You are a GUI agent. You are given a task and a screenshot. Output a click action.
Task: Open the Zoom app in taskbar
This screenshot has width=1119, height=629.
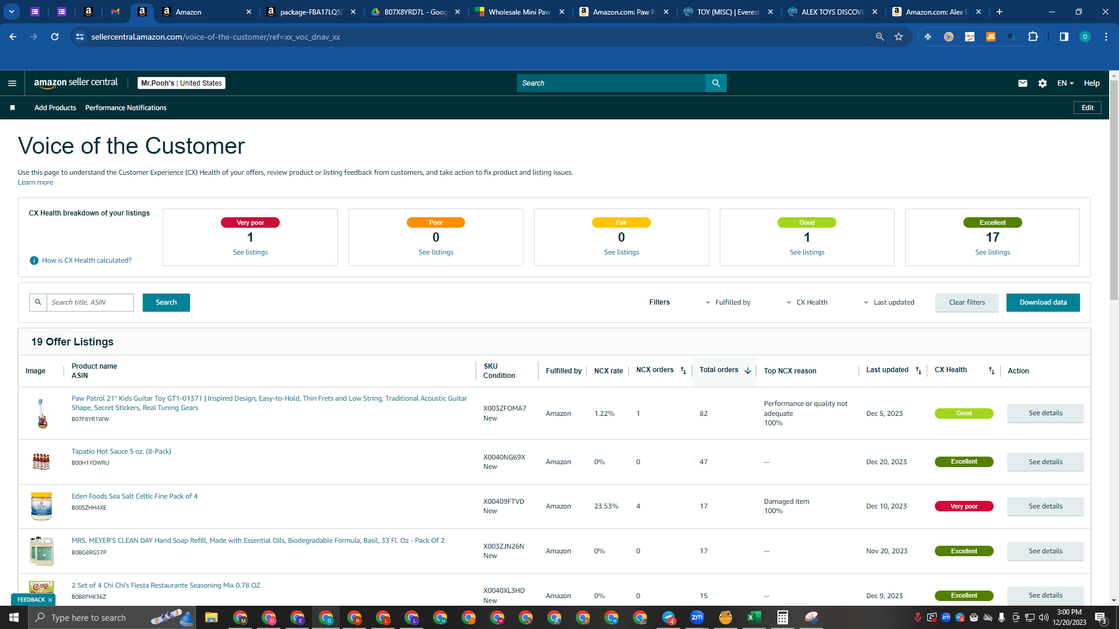pos(697,617)
